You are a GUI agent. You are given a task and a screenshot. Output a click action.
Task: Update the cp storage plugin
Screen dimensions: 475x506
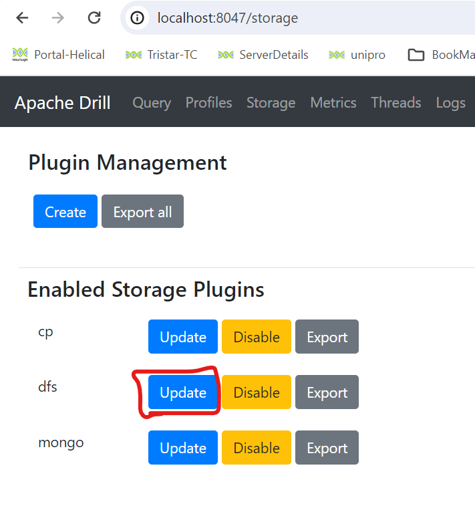(x=183, y=337)
